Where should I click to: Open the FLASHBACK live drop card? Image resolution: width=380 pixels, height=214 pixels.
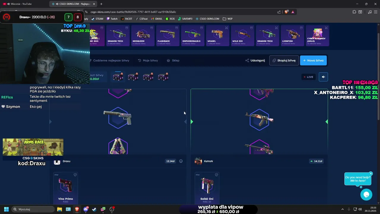coord(168,36)
